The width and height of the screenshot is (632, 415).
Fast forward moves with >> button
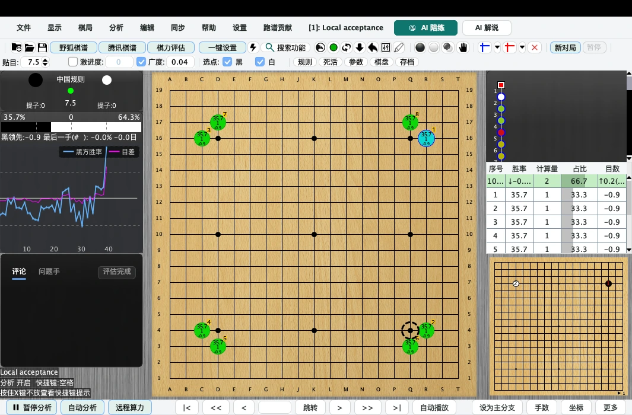367,408
